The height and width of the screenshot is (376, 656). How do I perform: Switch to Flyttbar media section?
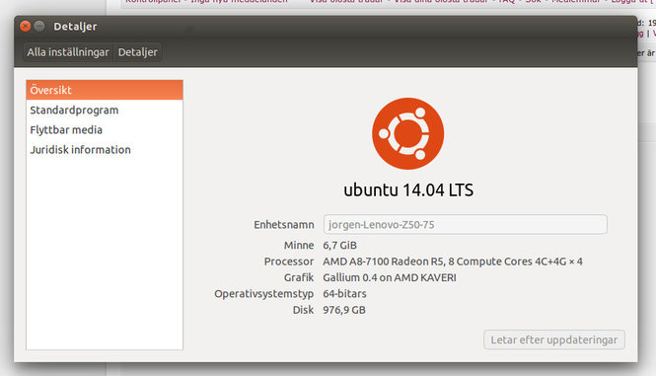(105, 130)
